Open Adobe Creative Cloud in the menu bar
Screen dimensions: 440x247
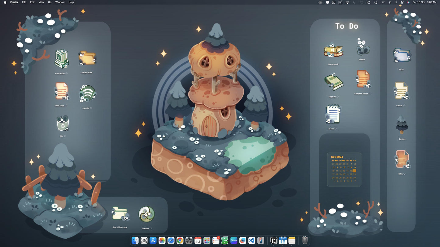(x=320, y=2)
